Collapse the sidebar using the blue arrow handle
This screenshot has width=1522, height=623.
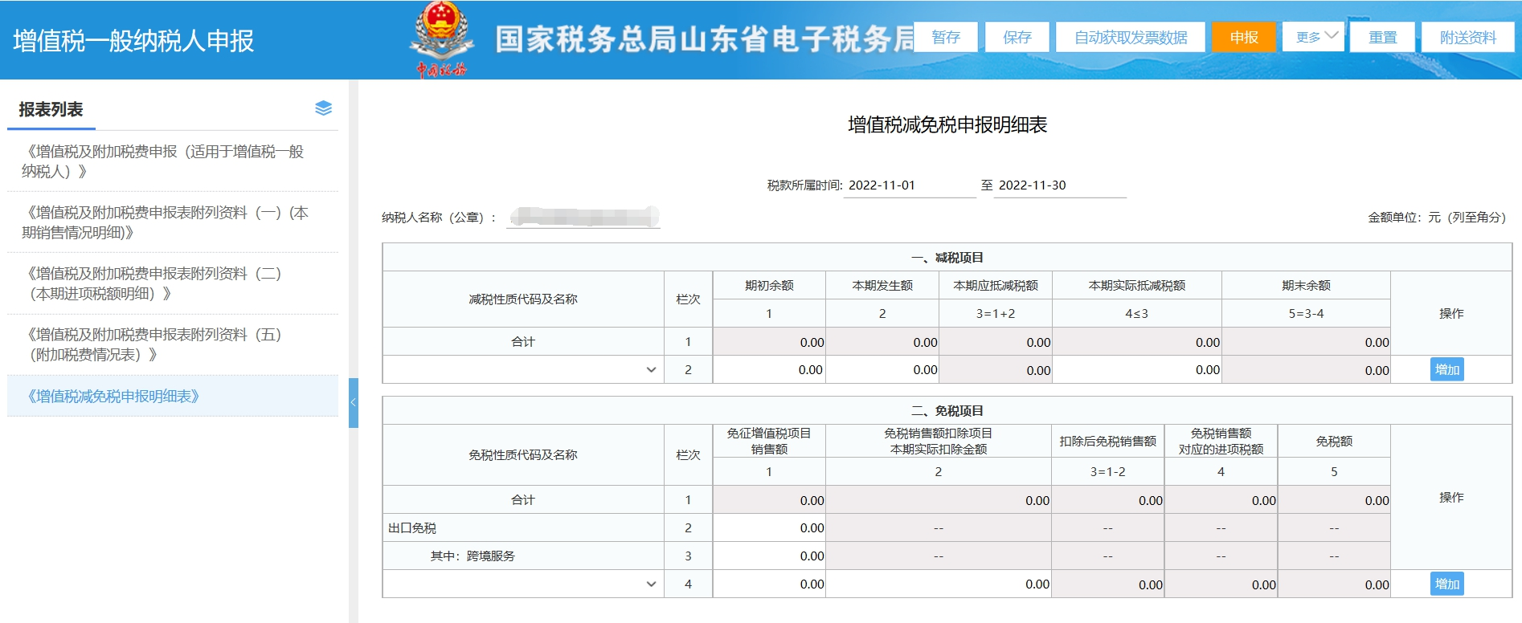(x=353, y=402)
